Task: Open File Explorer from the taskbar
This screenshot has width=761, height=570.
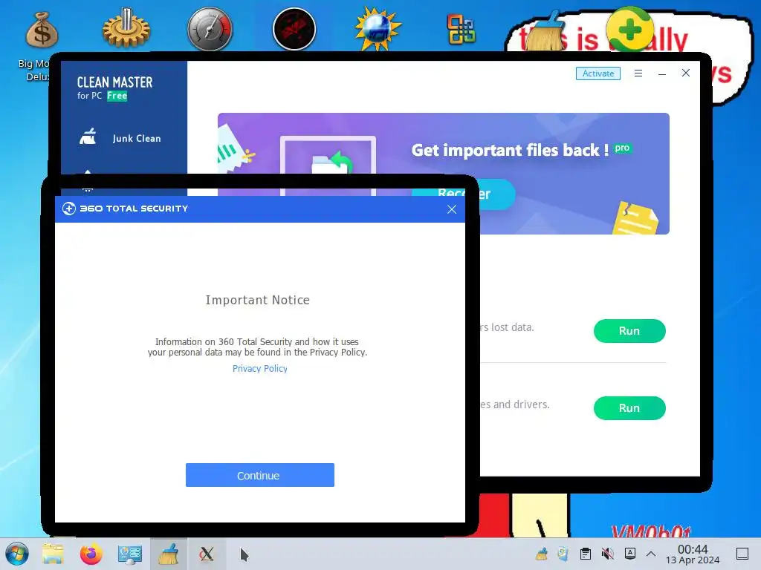Action: click(53, 554)
